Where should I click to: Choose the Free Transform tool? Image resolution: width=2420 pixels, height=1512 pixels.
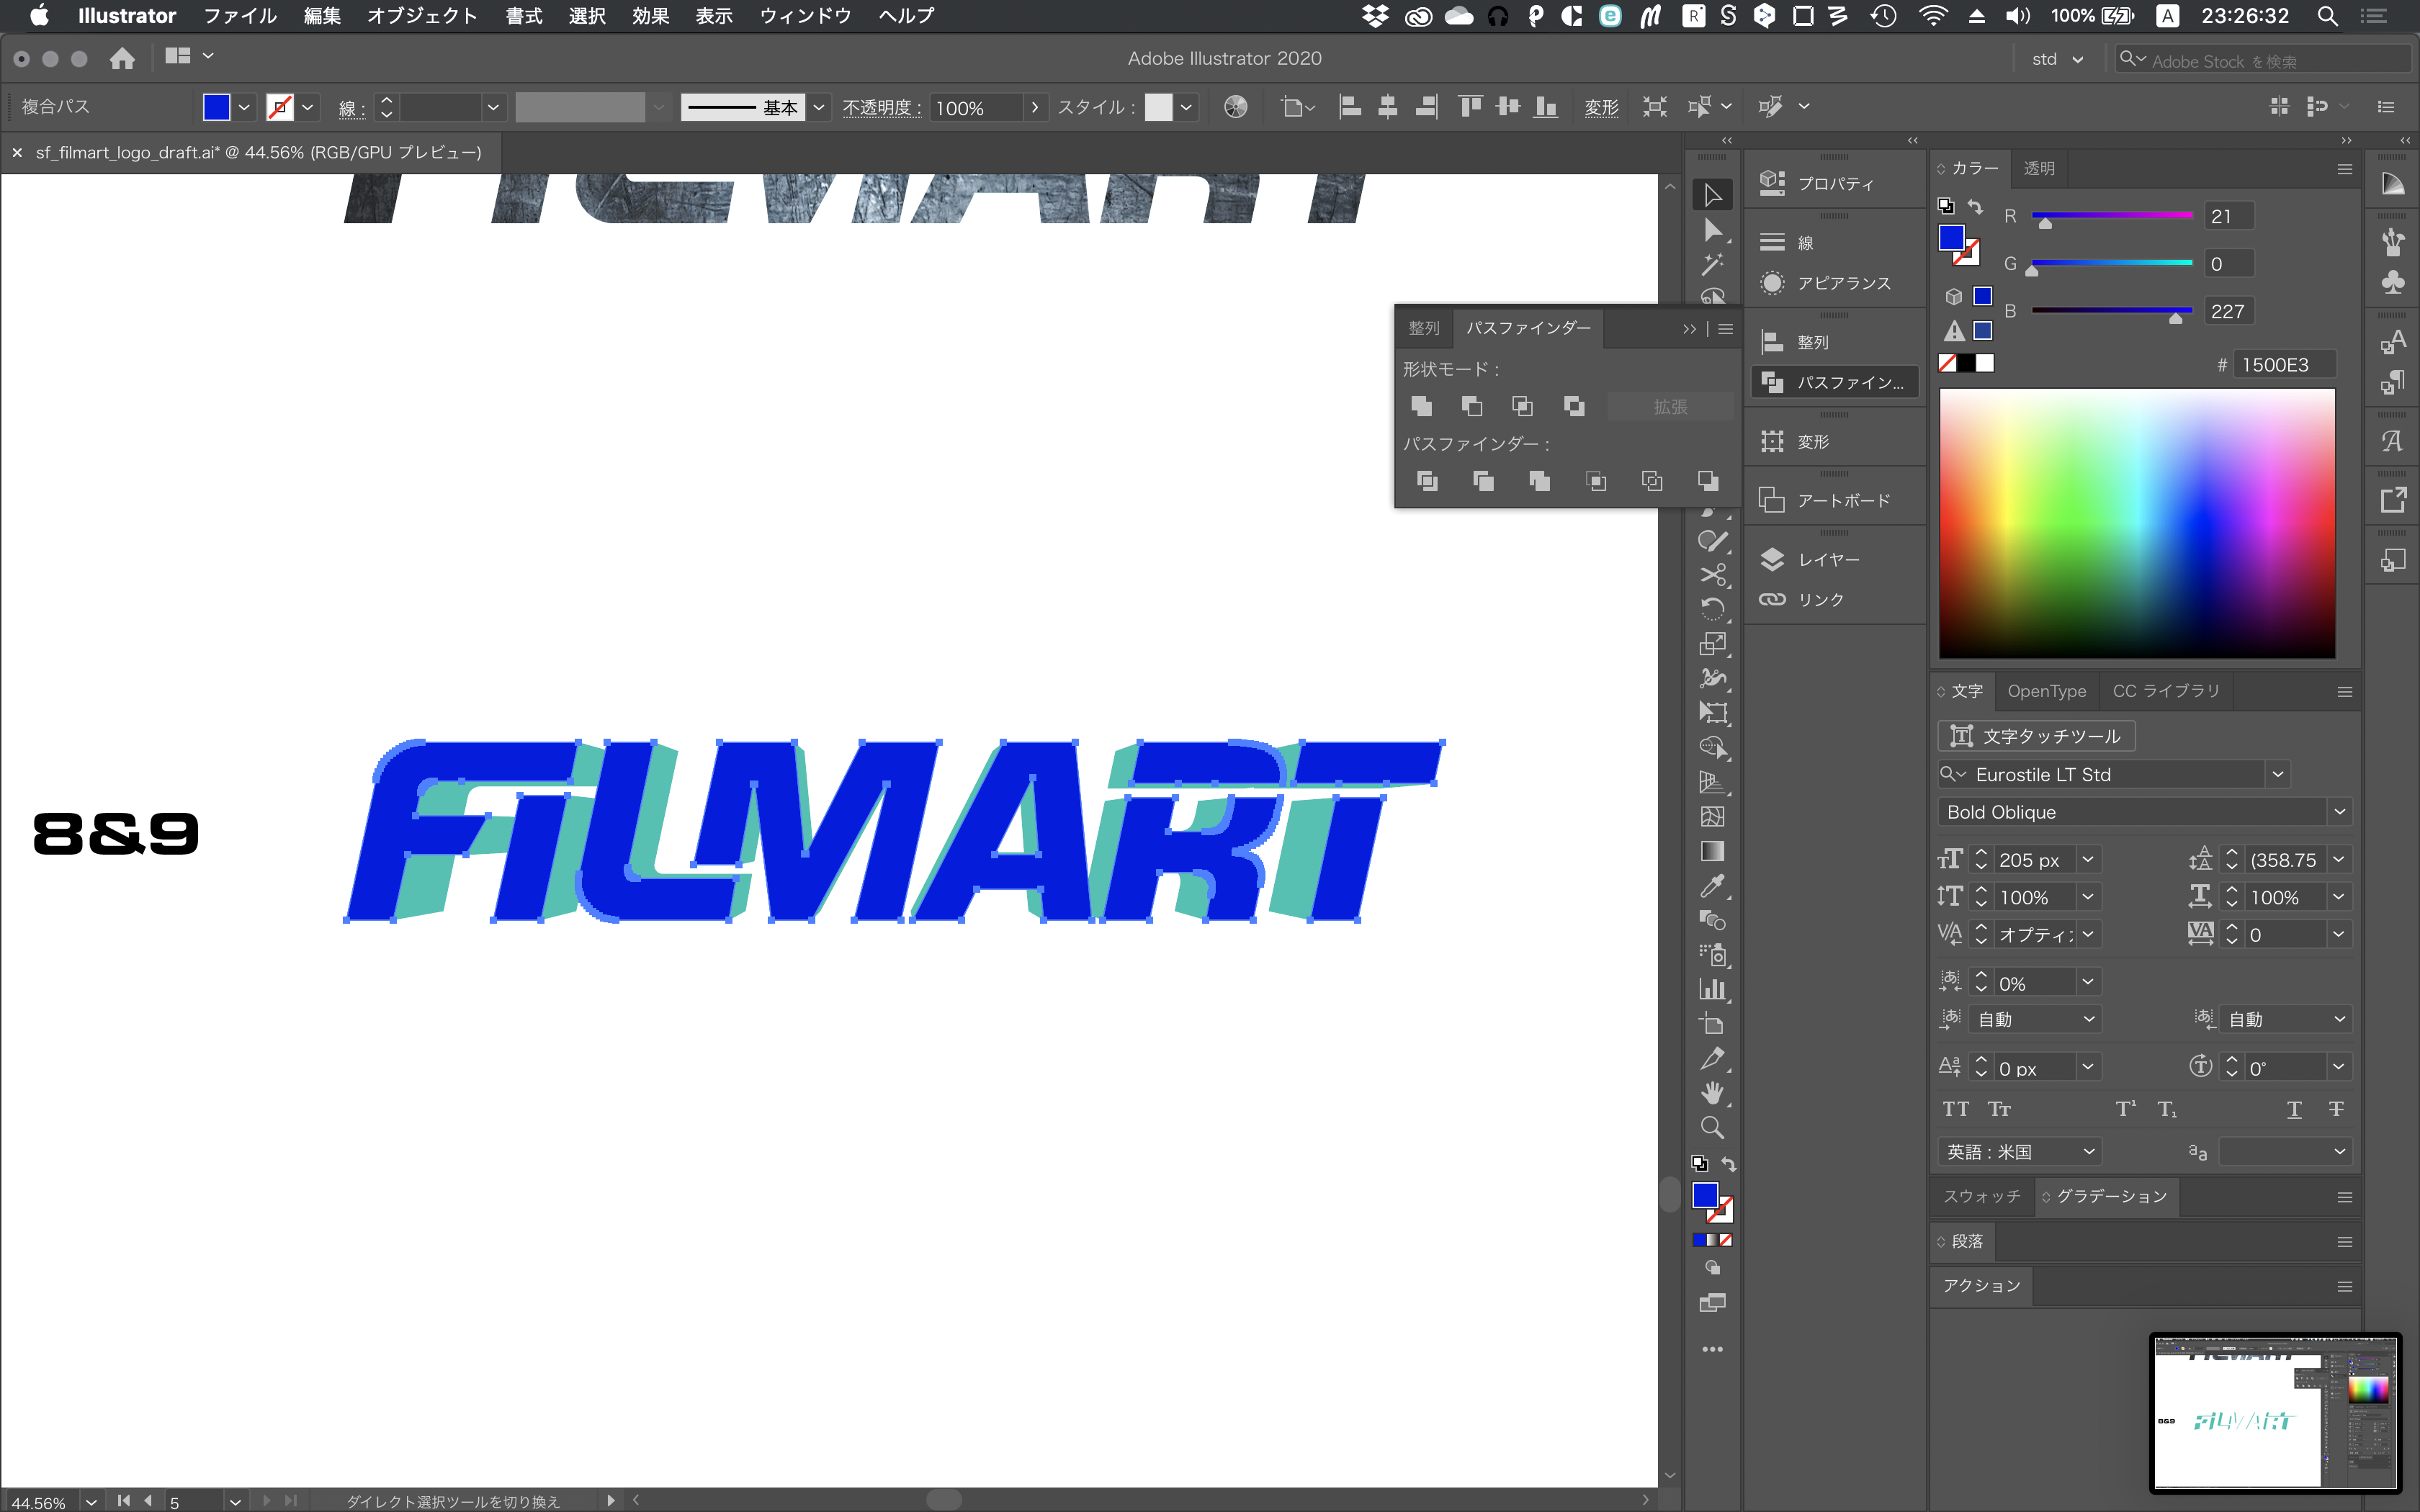point(1713,713)
